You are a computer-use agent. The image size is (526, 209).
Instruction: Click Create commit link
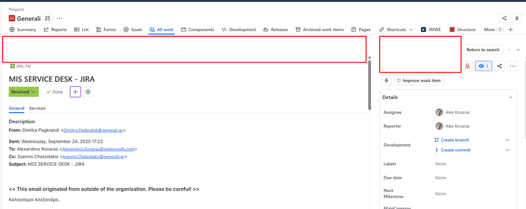click(x=452, y=150)
